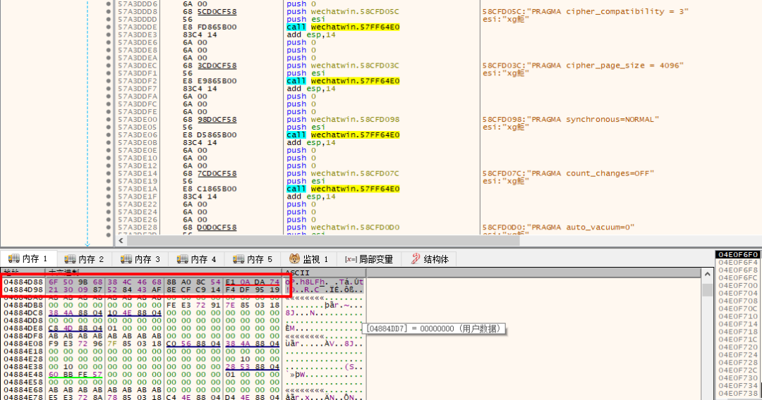Click comment PRAGMA cipher_page_size = 4096
This screenshot has width=762, height=400.
pos(583,65)
